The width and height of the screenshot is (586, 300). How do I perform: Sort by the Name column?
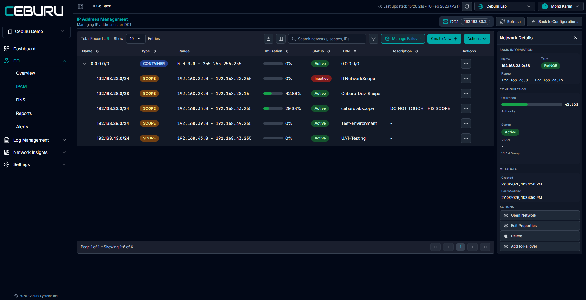pos(97,51)
